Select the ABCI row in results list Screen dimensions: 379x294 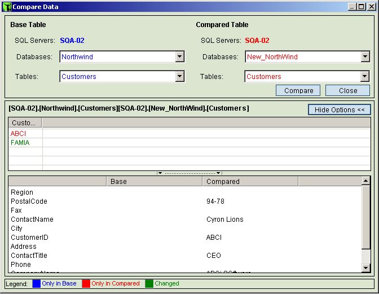(19, 134)
